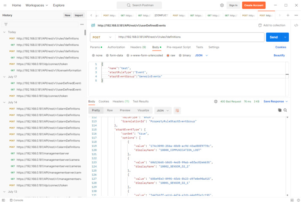Open the Test Results tab
The image size is (301, 202).
140,101
